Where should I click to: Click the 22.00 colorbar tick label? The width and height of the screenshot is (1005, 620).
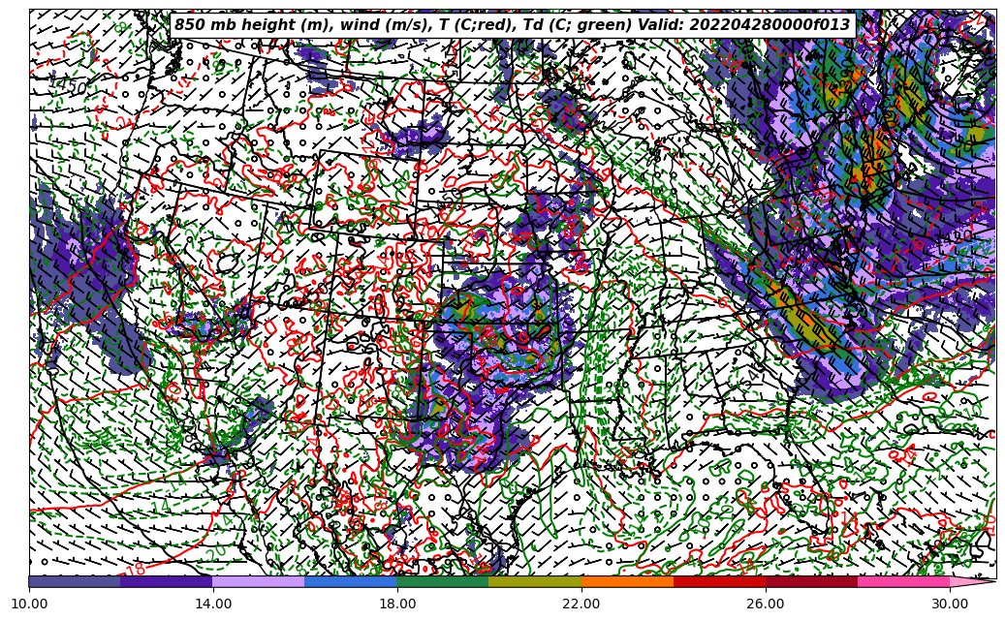tap(581, 604)
